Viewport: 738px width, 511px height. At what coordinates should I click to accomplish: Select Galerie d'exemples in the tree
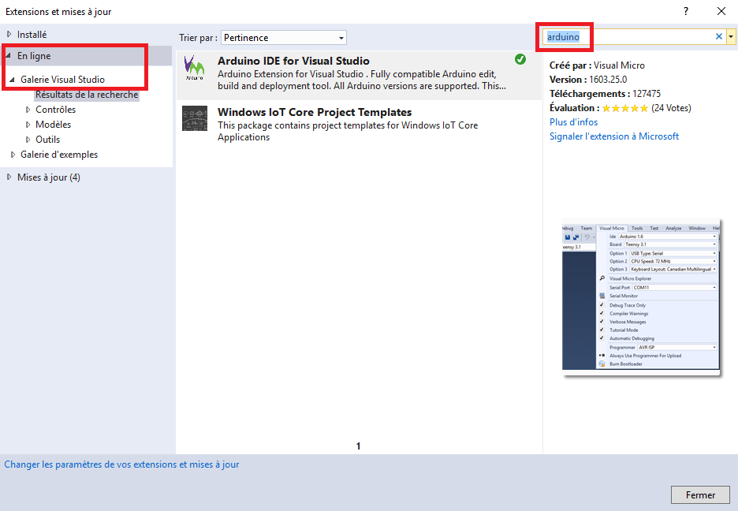[59, 155]
